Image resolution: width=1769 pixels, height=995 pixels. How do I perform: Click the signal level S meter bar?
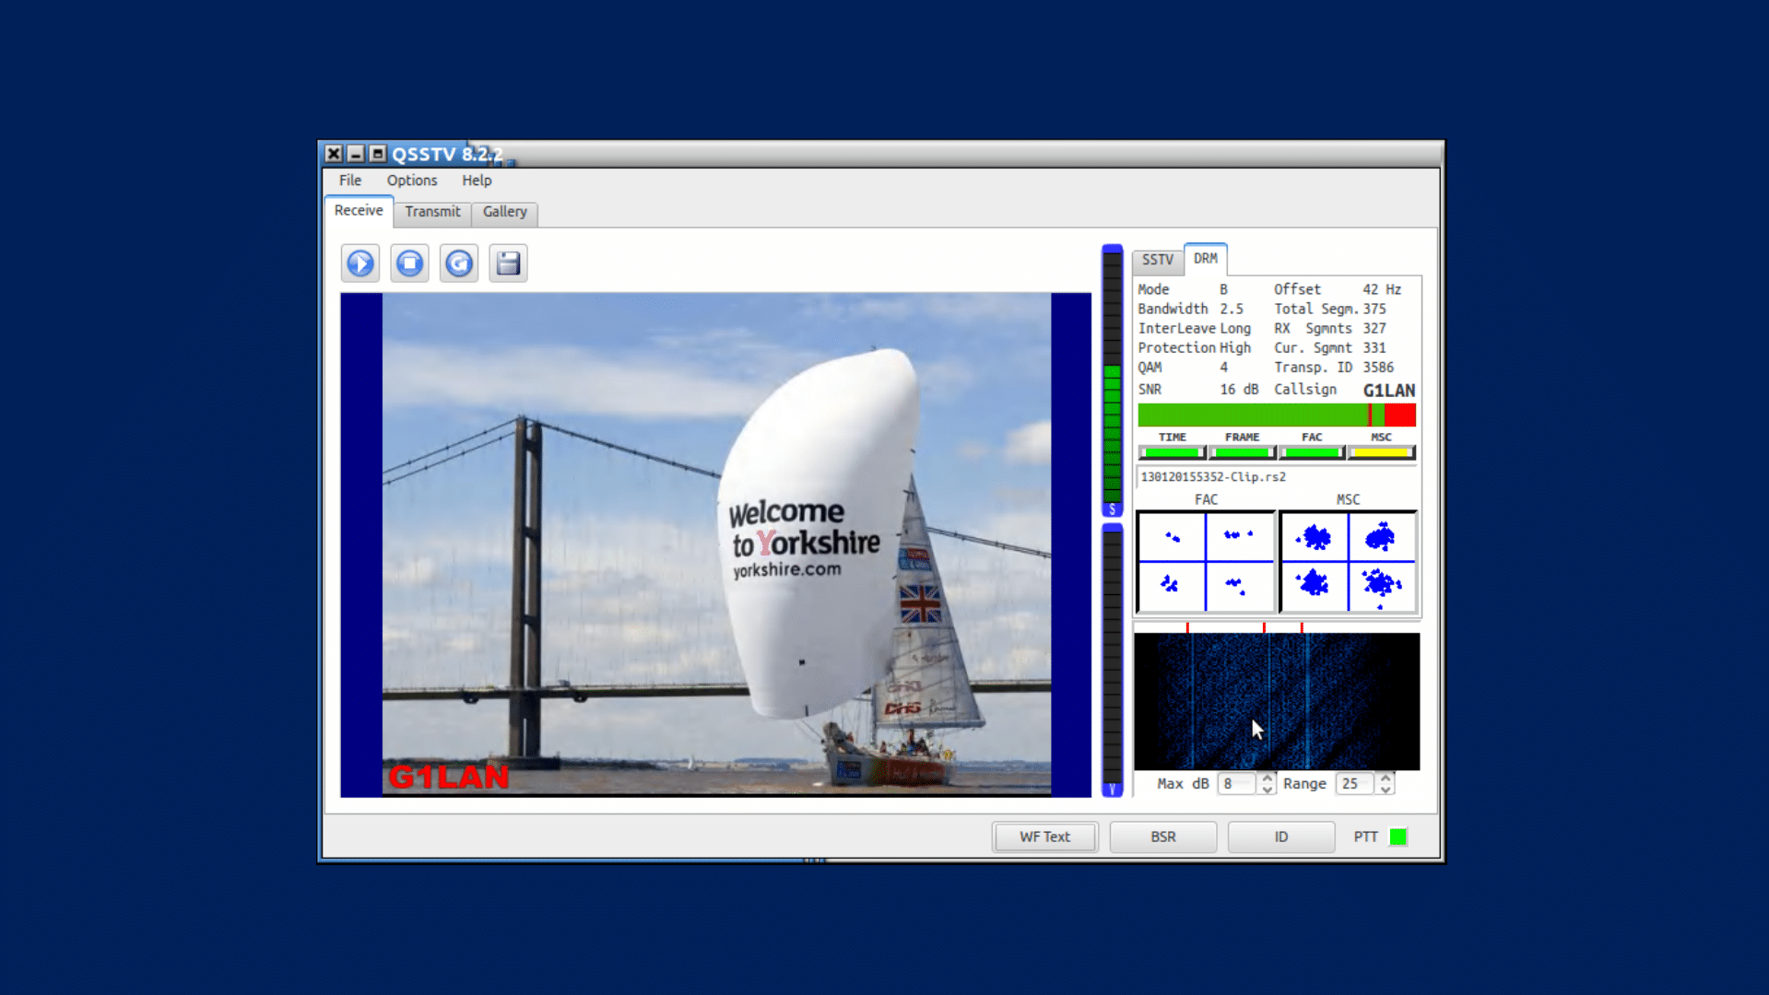[1113, 380]
